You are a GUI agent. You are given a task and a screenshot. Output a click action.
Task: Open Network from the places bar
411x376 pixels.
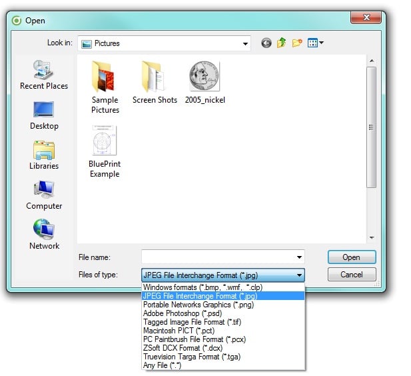click(x=44, y=235)
